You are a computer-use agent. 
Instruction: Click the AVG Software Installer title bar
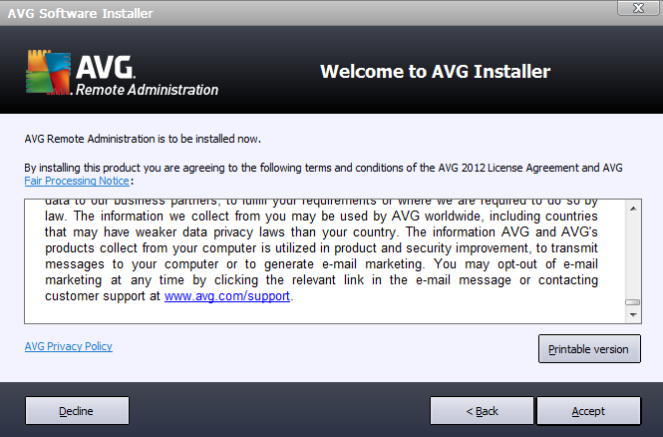[x=296, y=13]
